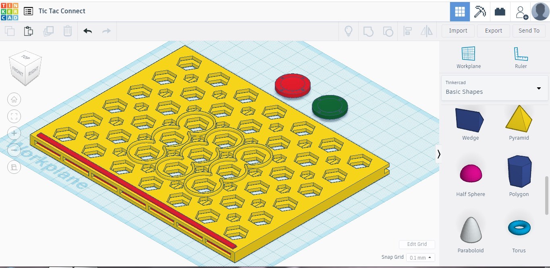Click the view cube TOP face
The image size is (550, 268).
click(x=26, y=57)
